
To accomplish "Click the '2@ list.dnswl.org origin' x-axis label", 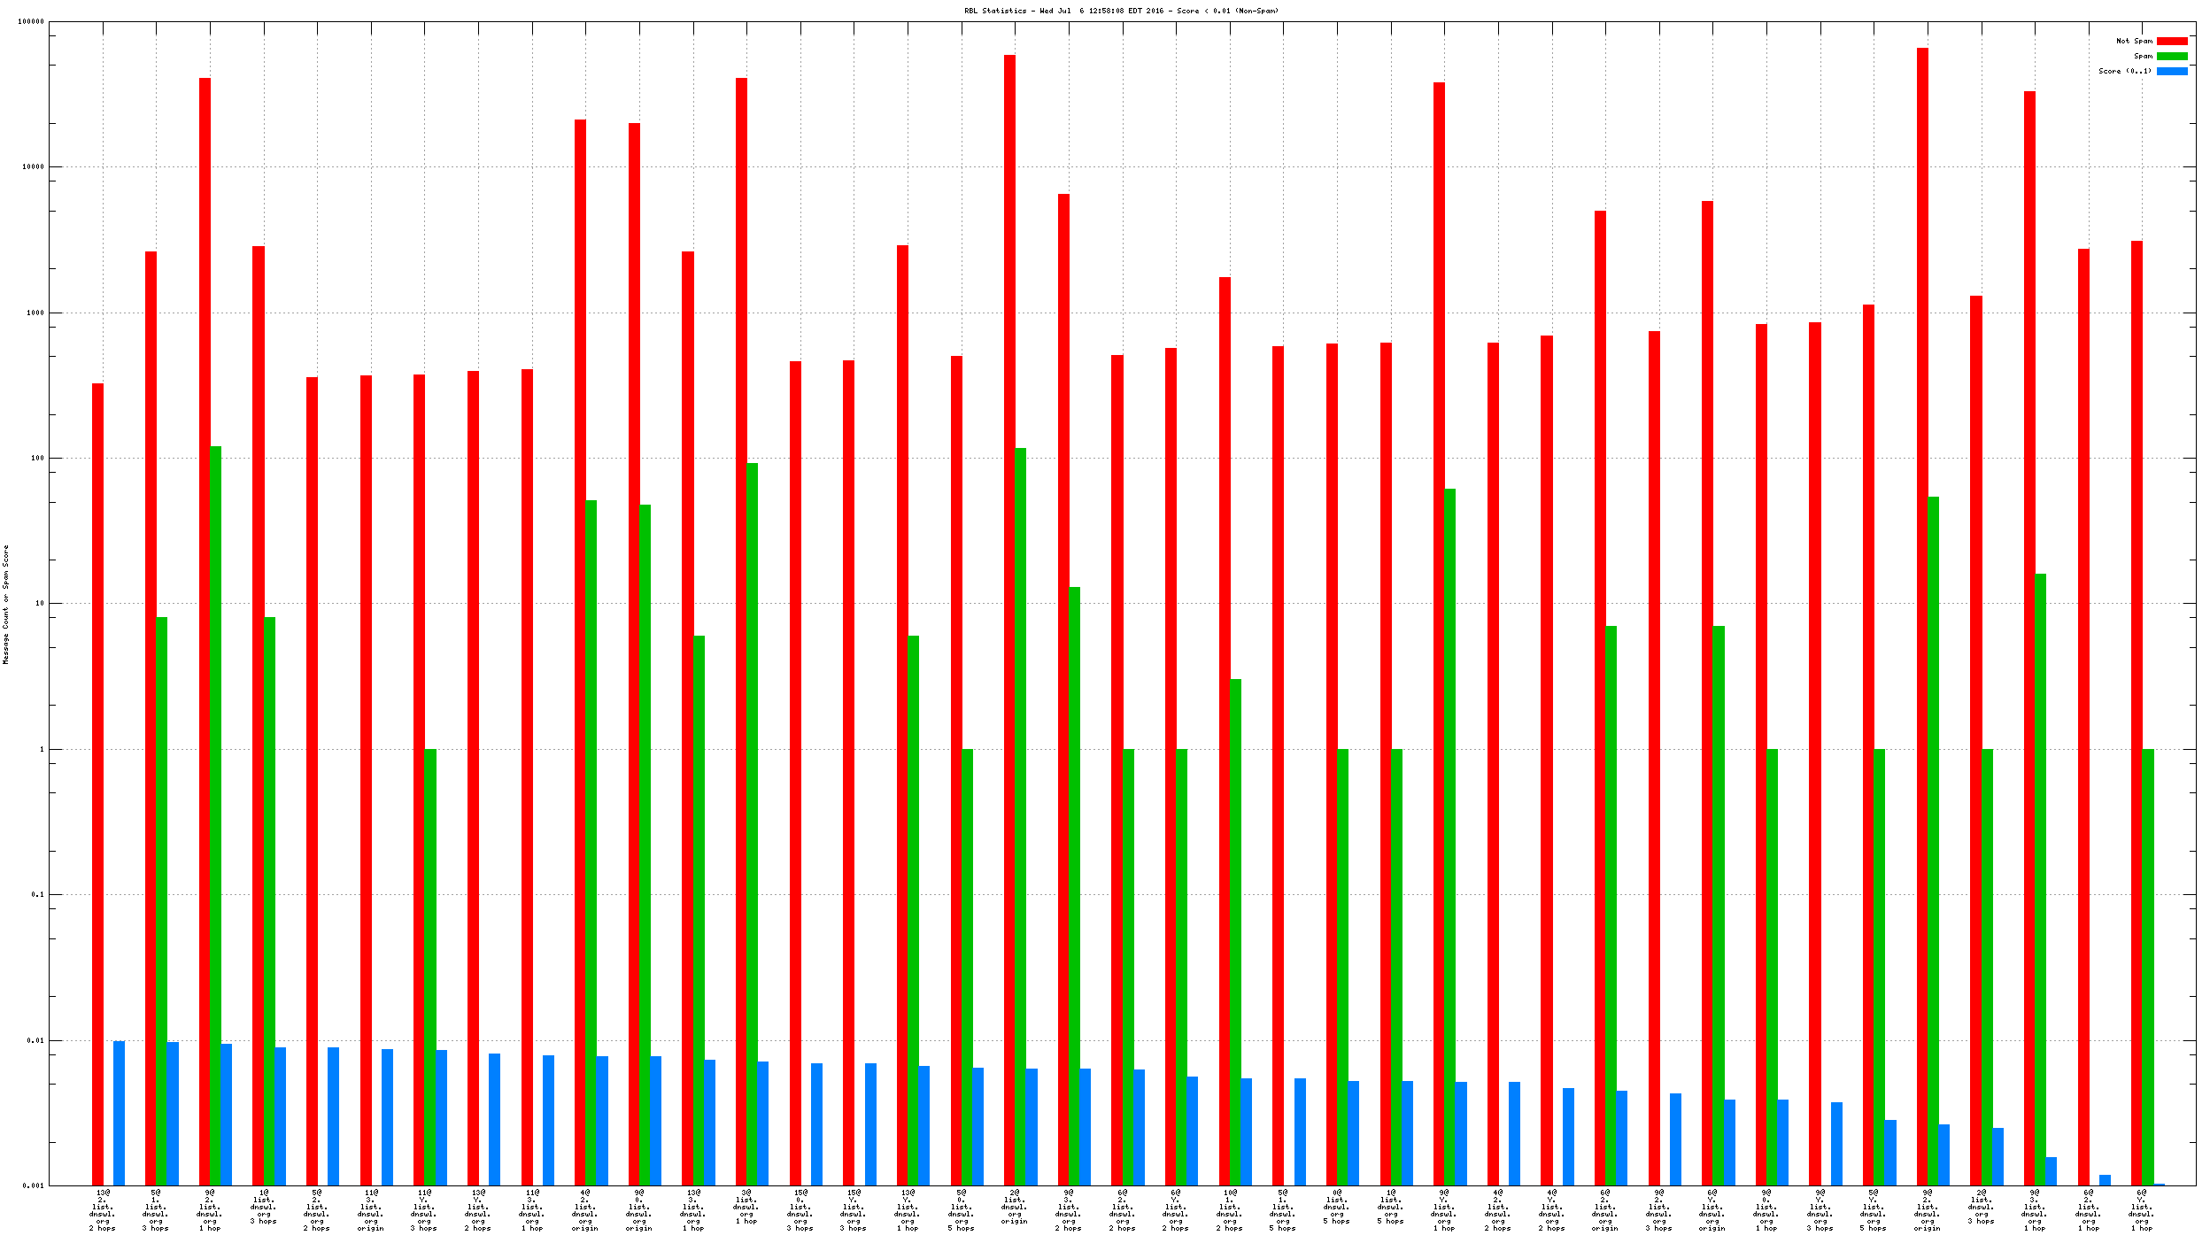I will pos(1015,1207).
